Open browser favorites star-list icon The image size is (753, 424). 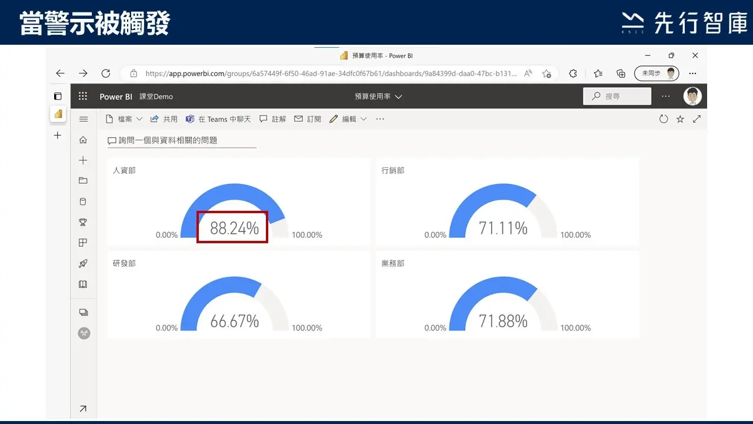point(598,74)
